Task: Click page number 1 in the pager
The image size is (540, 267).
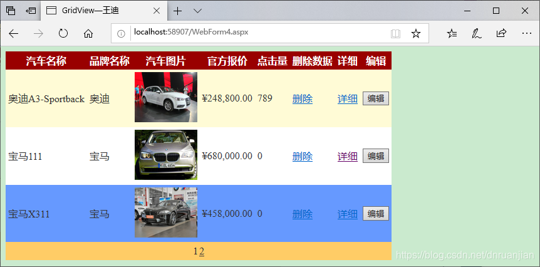Action: coord(196,251)
